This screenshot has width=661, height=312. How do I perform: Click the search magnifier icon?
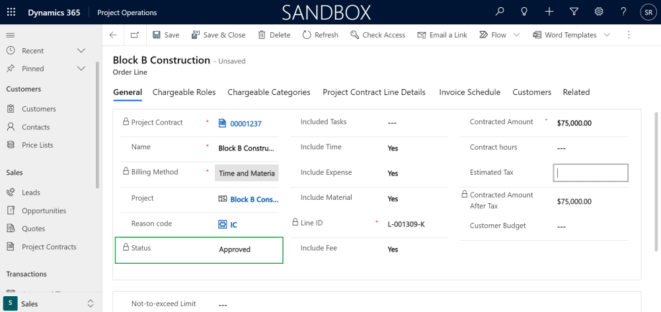pos(500,12)
